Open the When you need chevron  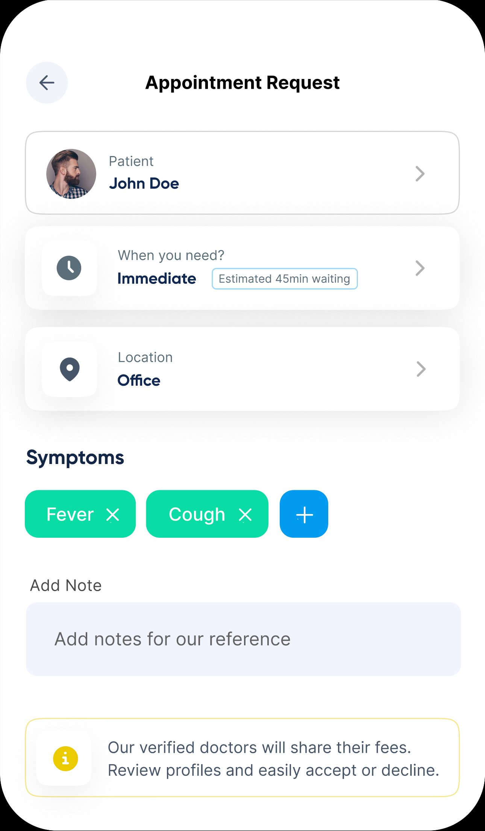(420, 268)
